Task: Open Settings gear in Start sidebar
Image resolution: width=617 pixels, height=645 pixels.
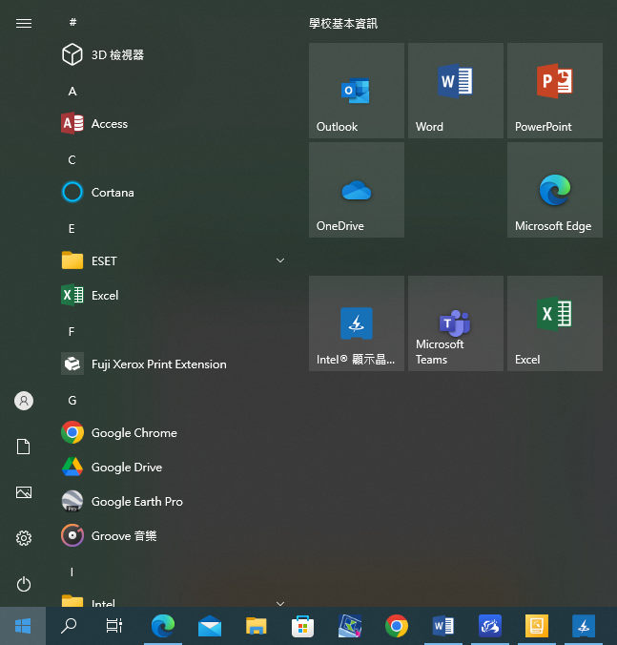Action: click(24, 537)
